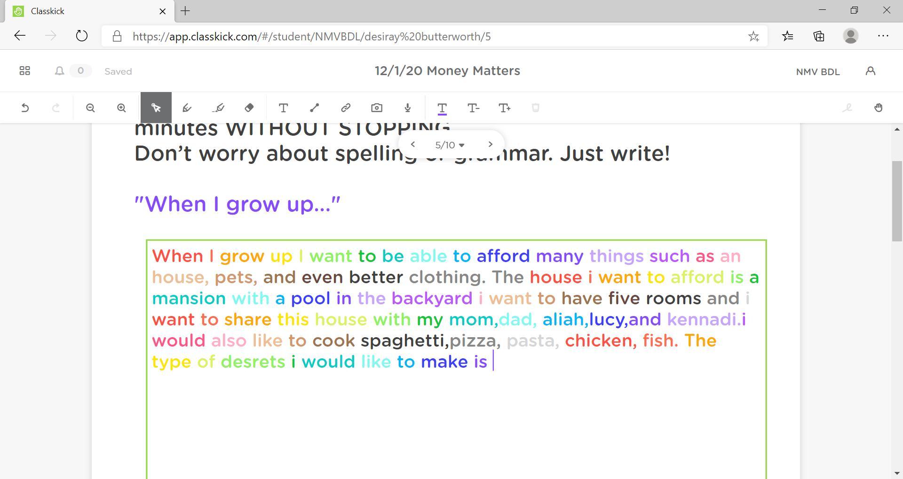The height and width of the screenshot is (479, 903).
Task: Open browser settings and more menu
Action: point(883,36)
